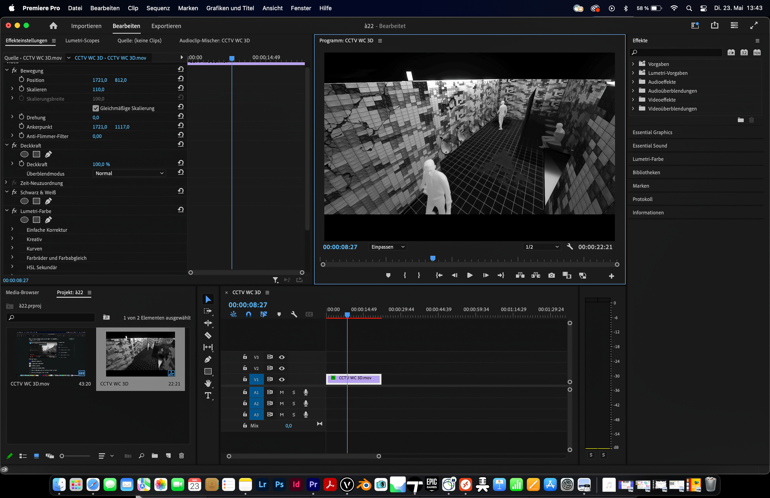Viewport: 770px width, 498px height.
Task: Click the Lift button in Program monitor
Action: (x=520, y=276)
